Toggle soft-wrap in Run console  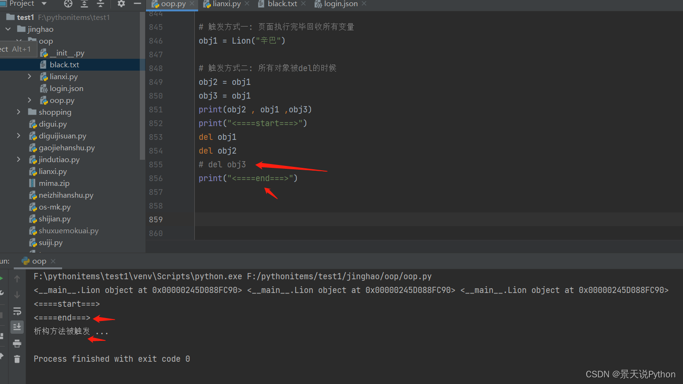tap(17, 311)
